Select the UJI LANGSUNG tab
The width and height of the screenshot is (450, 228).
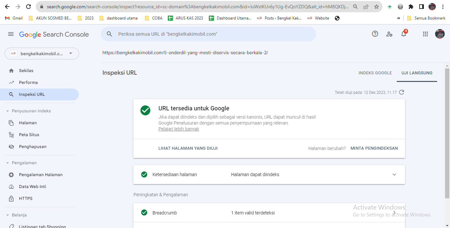[x=417, y=73]
